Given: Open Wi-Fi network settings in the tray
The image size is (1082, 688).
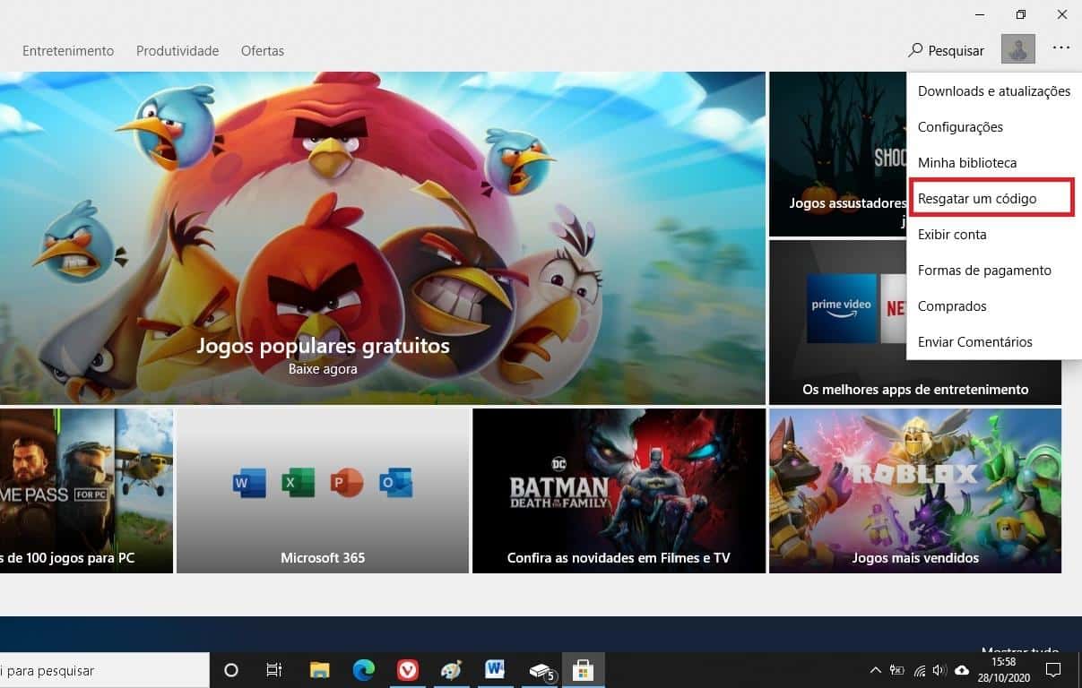Looking at the screenshot, I should coord(919,670).
